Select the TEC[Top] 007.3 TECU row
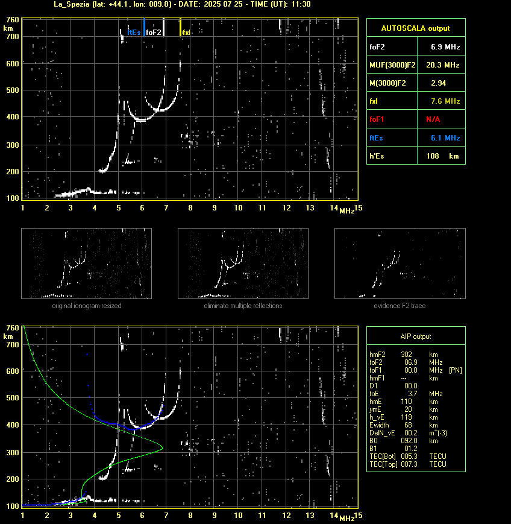511x524 pixels. (x=408, y=464)
